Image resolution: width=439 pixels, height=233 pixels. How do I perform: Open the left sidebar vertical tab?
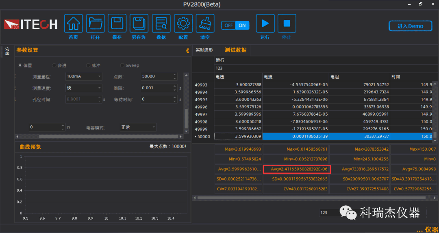(x=7, y=51)
